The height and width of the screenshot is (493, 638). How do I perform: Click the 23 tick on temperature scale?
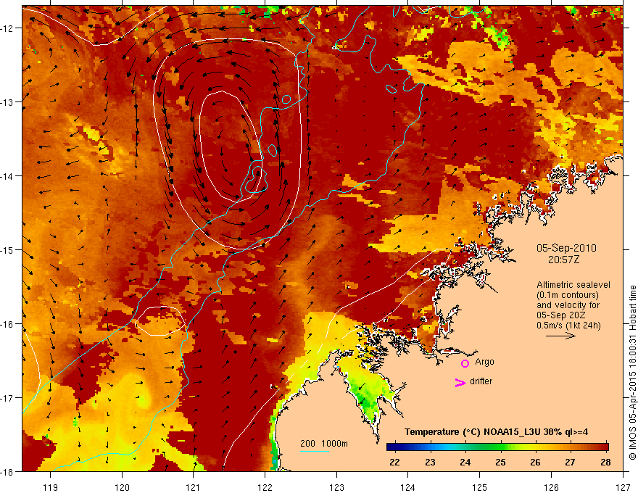(430, 462)
